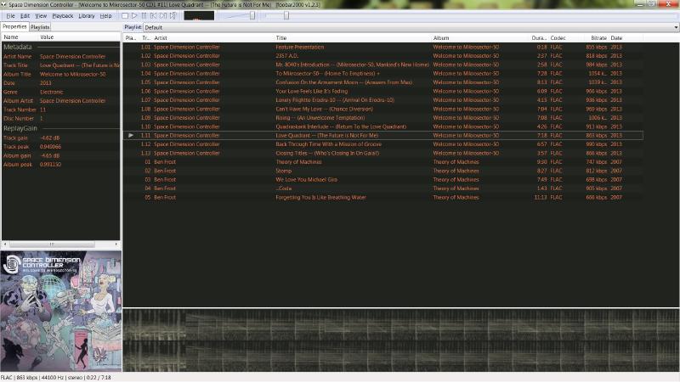Click the Space Dimension Controller album art
The height and width of the screenshot is (382, 680).
tap(60, 311)
